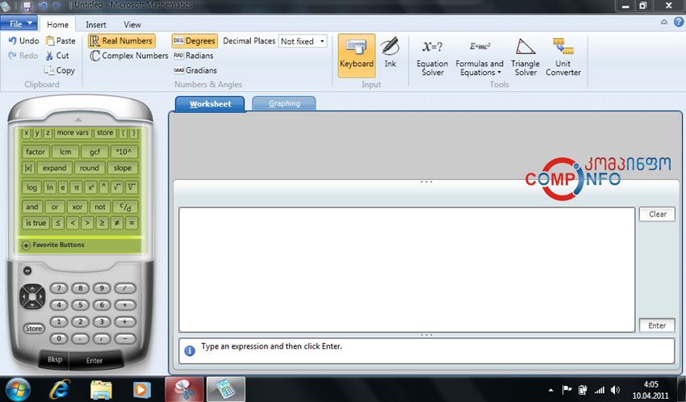Set angle unit to Gradians

click(x=195, y=70)
